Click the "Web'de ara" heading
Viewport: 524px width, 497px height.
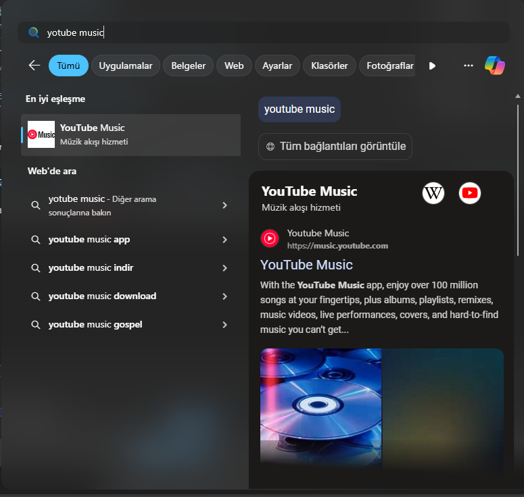(52, 172)
